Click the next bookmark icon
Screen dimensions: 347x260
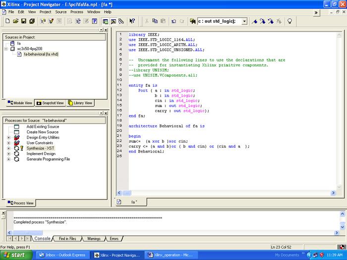tap(262, 21)
